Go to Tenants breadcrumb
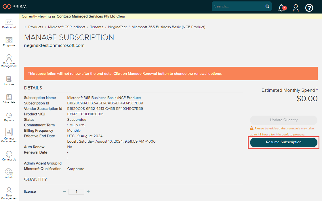Image resolution: width=322 pixels, height=201 pixels. [x=97, y=27]
